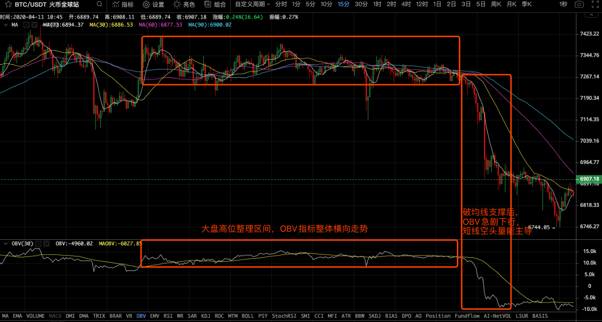
Task: Select the KDJ indicator at the bottom
Action: pyautogui.click(x=205, y=316)
